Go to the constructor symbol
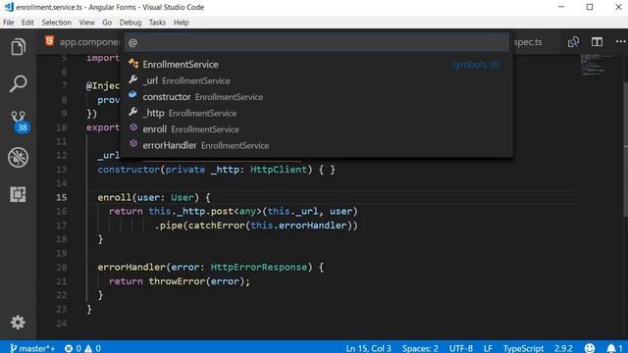Screen dimensions: 628x353 pos(316,97)
